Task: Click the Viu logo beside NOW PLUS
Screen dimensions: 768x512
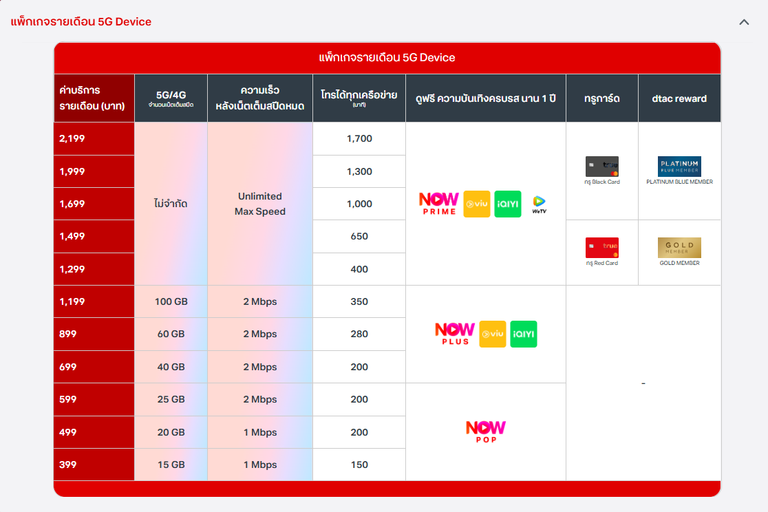Action: 492,334
